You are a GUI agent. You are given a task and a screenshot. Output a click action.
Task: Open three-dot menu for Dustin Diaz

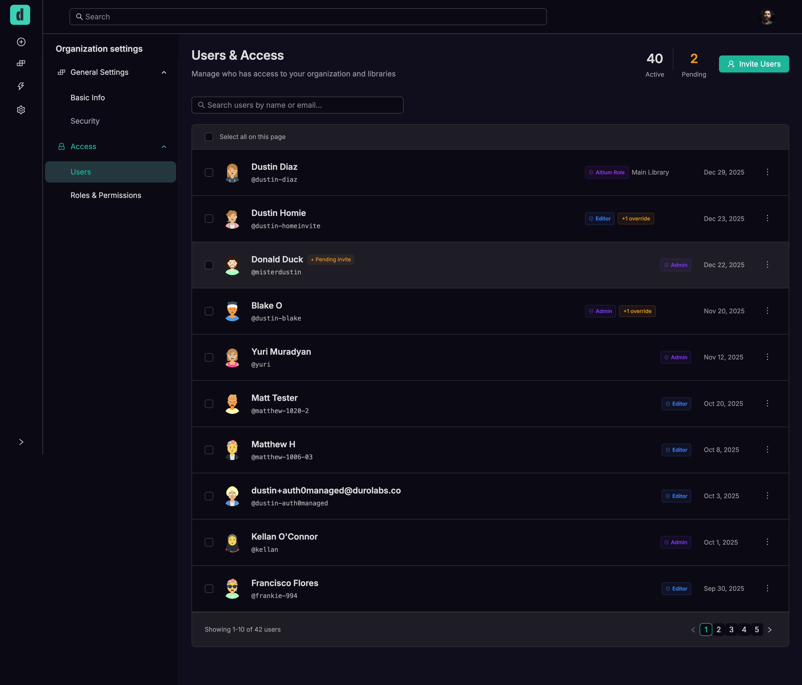click(x=767, y=172)
